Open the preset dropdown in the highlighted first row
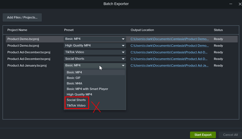The width and height of the screenshot is (242, 139). pyautogui.click(x=95, y=39)
